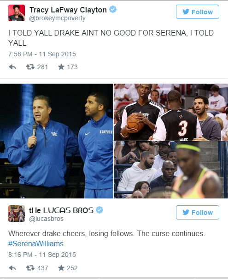Open the 8:16 PM - 11 Sep 2015 timestamp
The height and width of the screenshot is (279, 228).
click(x=42, y=255)
